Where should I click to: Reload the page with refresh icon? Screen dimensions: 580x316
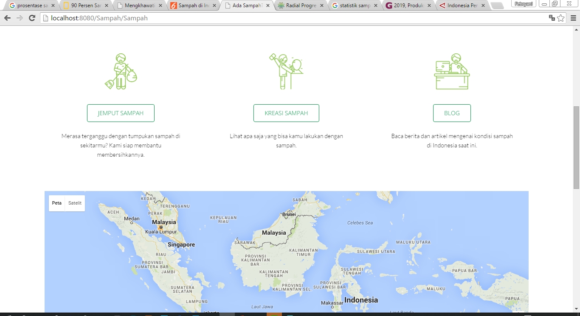click(32, 18)
